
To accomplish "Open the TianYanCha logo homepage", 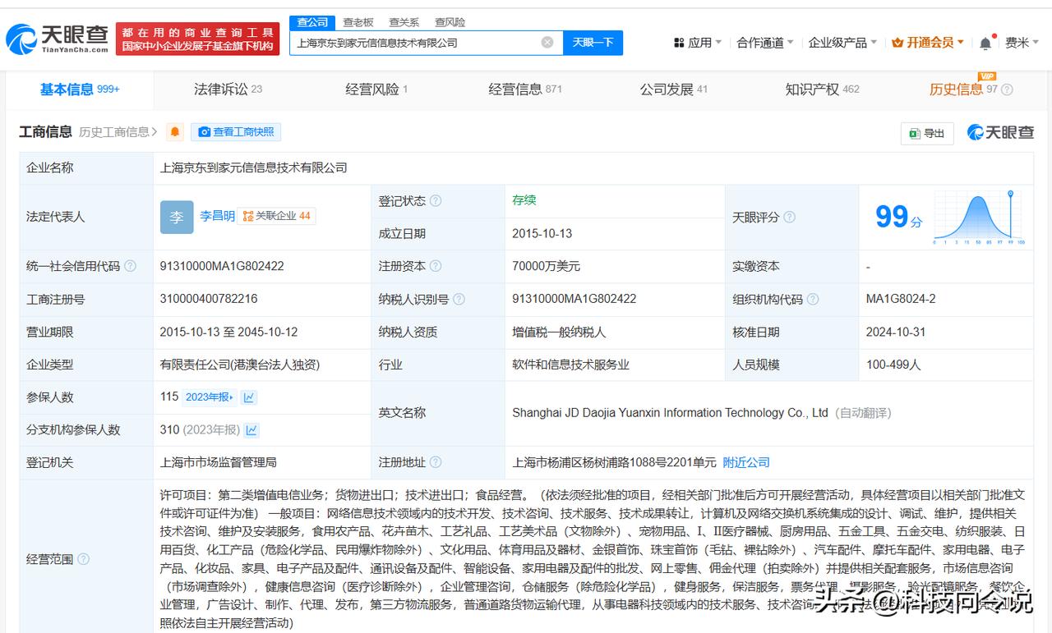I will (x=58, y=38).
